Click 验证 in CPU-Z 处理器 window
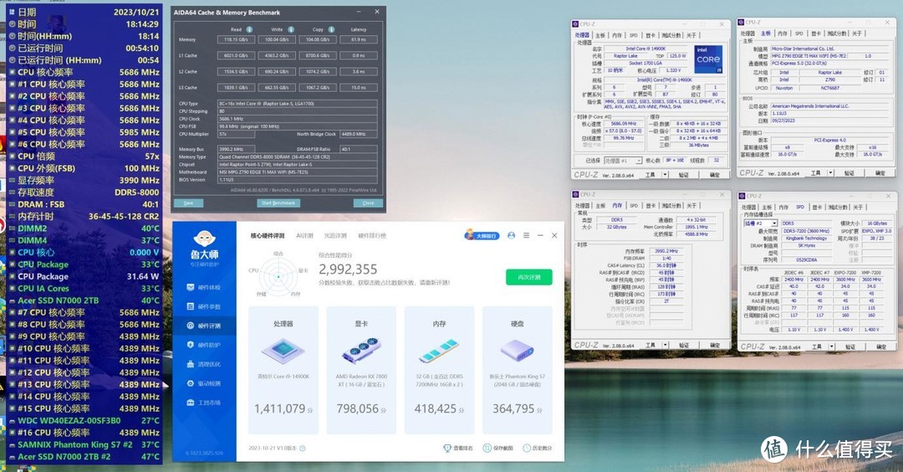This screenshot has width=903, height=472. pyautogui.click(x=684, y=175)
